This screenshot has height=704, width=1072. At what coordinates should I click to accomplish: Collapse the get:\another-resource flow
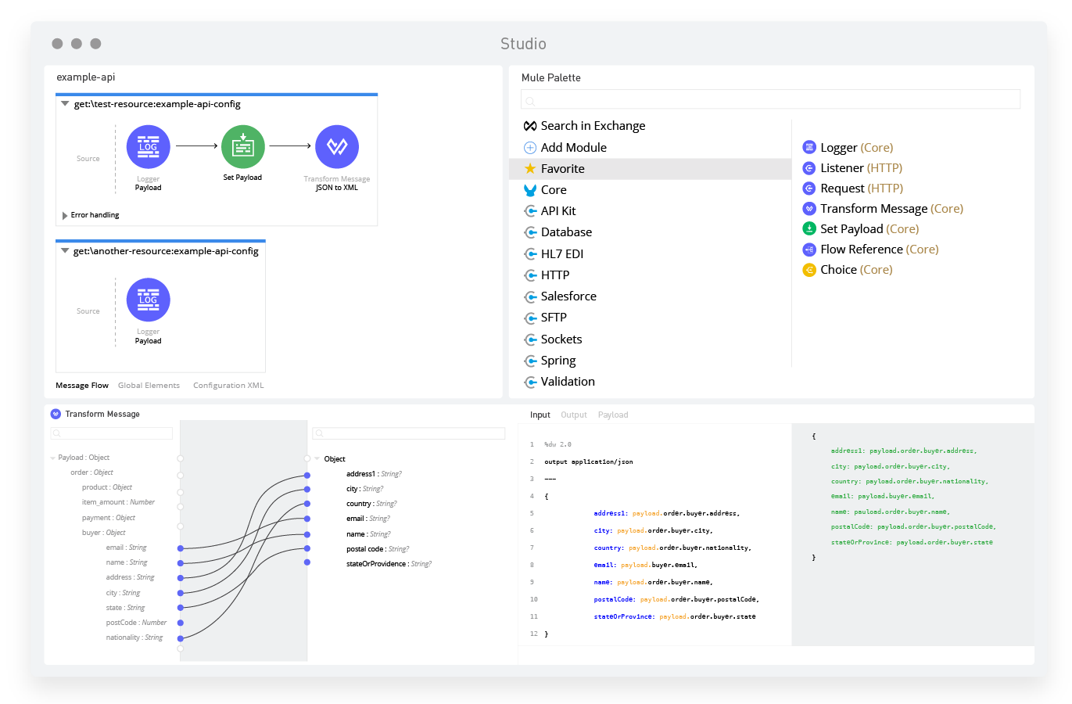pyautogui.click(x=65, y=251)
